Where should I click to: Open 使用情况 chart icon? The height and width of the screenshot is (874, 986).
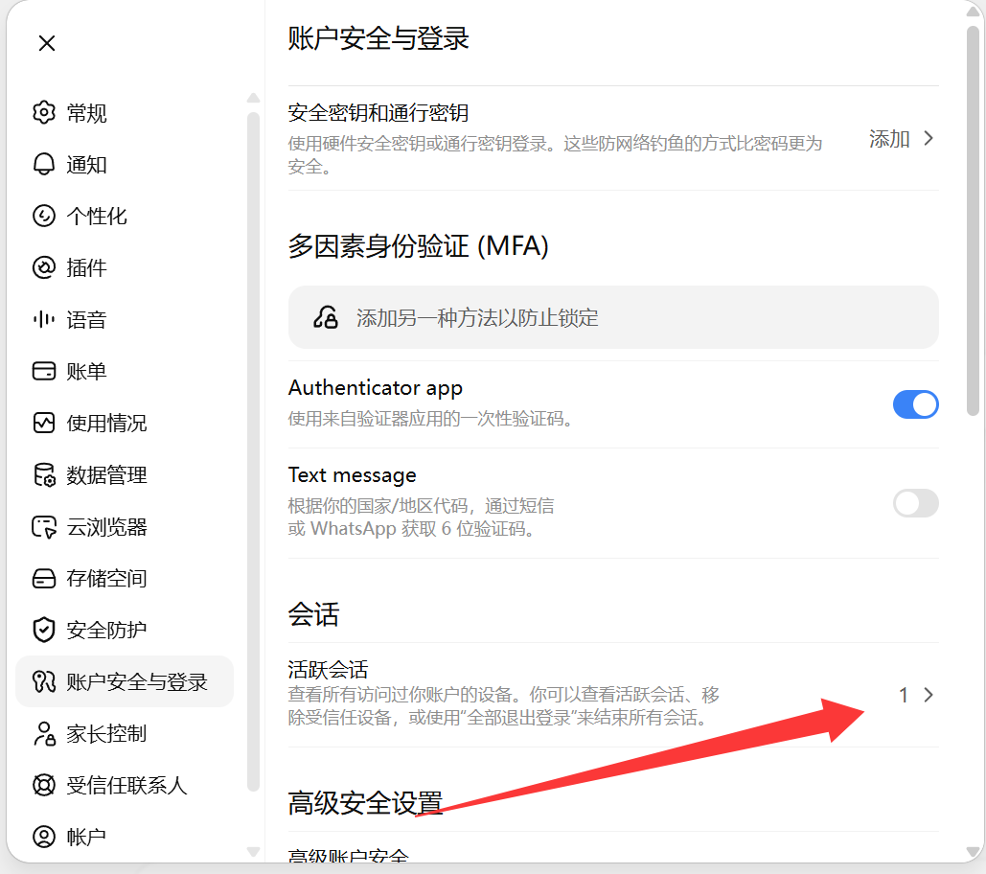click(x=43, y=423)
